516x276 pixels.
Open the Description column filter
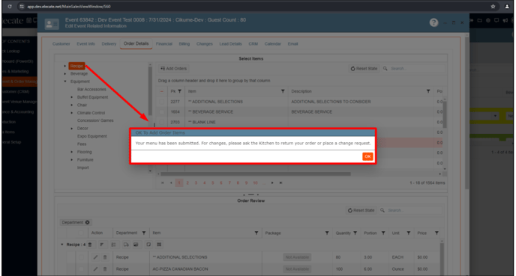pos(428,91)
